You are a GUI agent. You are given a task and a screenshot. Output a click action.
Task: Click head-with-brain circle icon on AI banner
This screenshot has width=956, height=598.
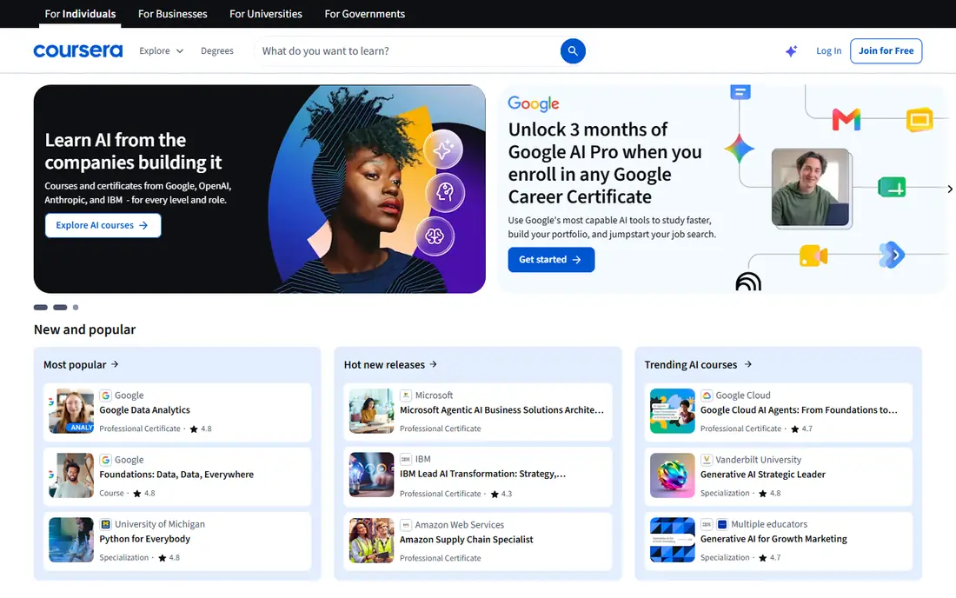pos(445,193)
